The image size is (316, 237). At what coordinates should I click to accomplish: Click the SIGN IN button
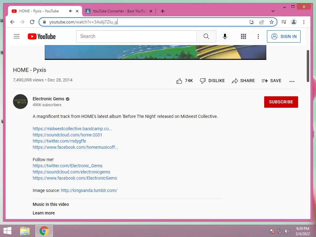[284, 36]
